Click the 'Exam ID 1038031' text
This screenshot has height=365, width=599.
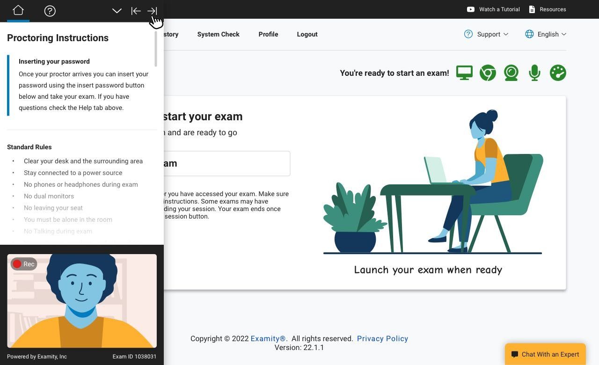click(134, 357)
